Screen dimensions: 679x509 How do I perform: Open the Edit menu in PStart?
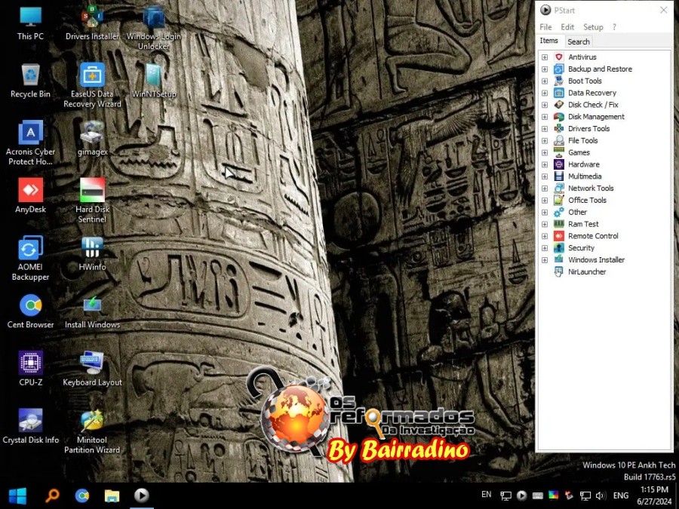[x=567, y=27]
